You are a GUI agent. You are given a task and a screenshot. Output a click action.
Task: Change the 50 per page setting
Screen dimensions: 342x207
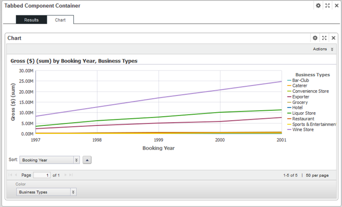pos(317,176)
